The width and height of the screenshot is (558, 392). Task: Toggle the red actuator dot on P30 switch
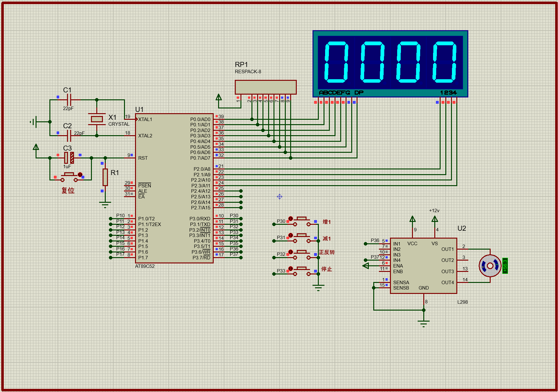coord(290,218)
